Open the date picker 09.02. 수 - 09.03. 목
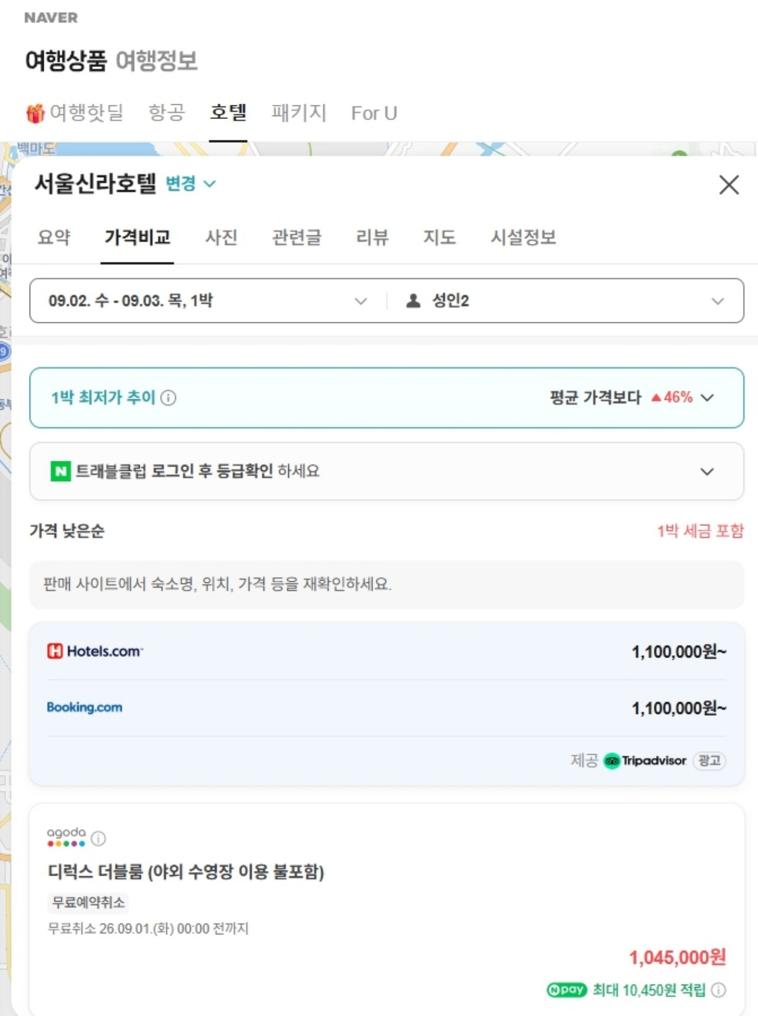The height and width of the screenshot is (1016, 758). 208,301
